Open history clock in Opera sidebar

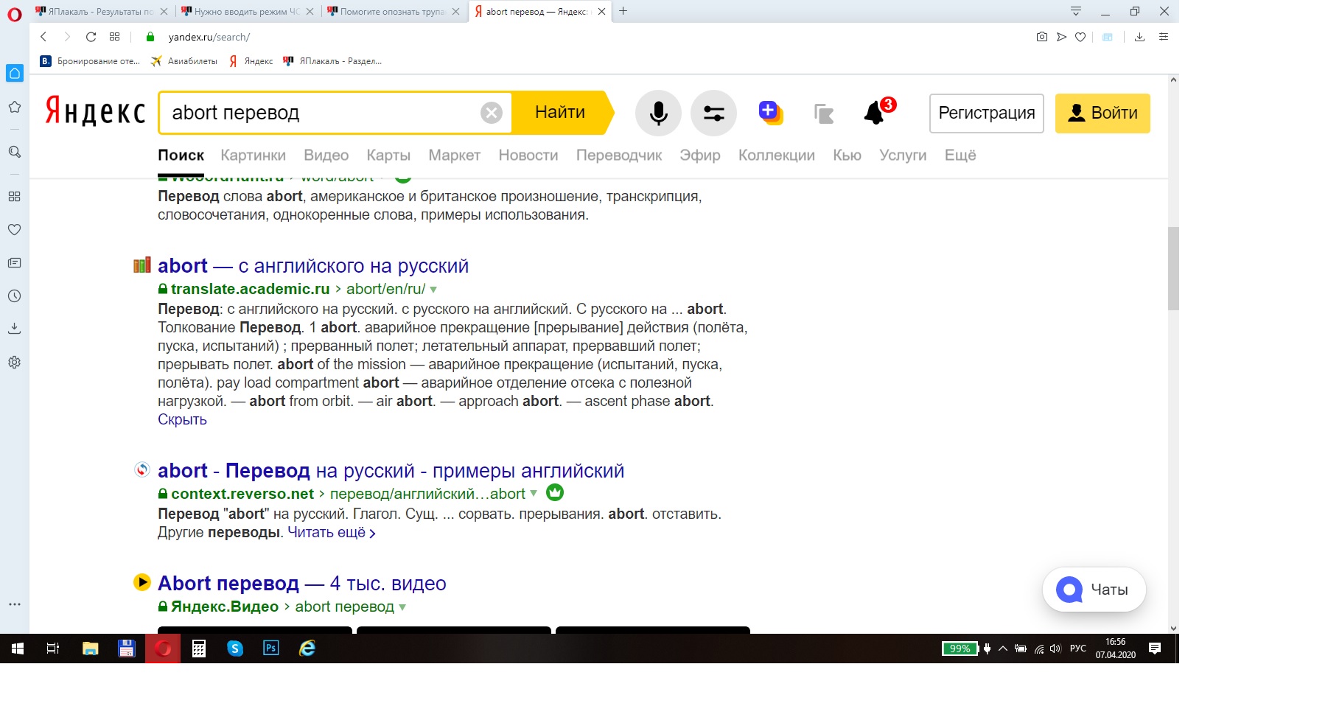point(14,296)
